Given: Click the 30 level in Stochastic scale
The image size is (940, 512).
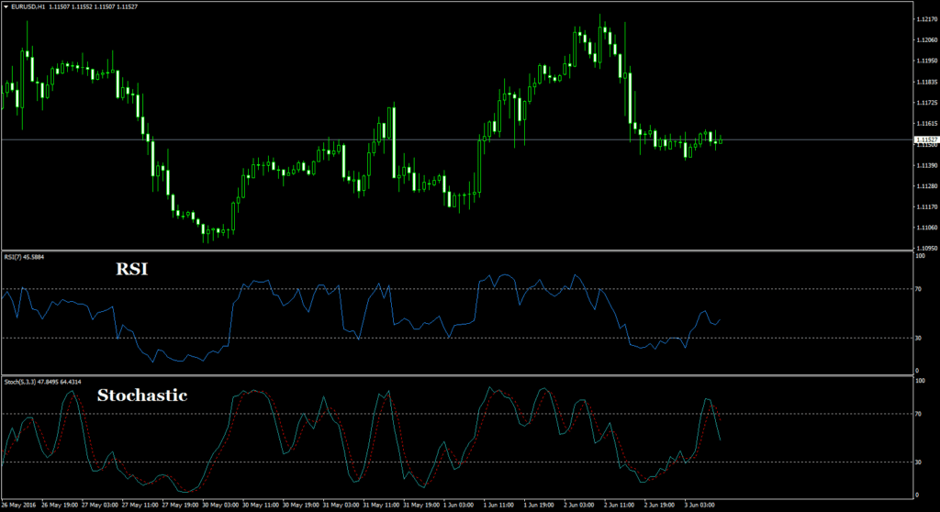Looking at the screenshot, I should [919, 462].
